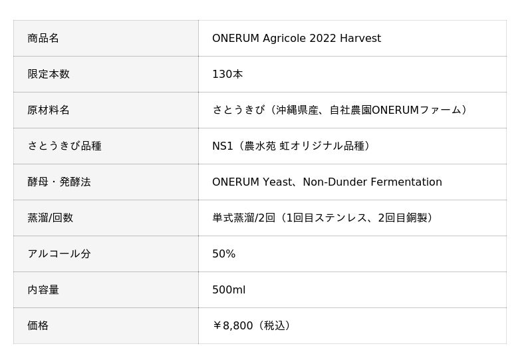Click the さとうきび(沖縄県産) ingredient value
This screenshot has height=364, width=532.
pyautogui.click(x=265, y=110)
